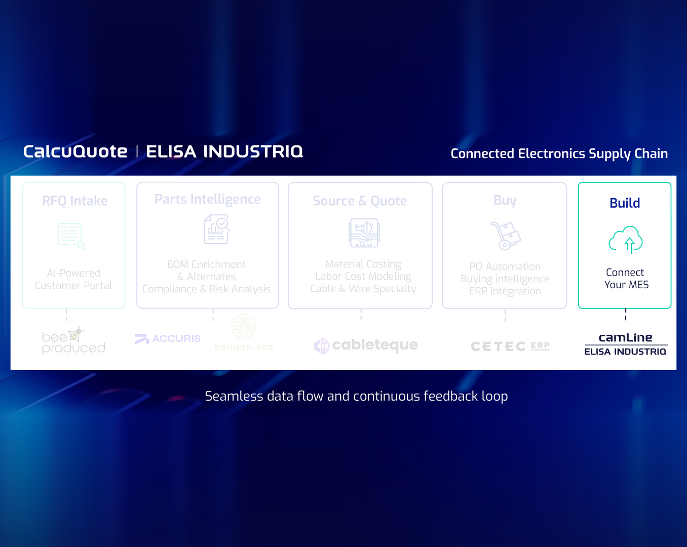Click the Buy hand-truck icon
This screenshot has width=687, height=547.
click(506, 236)
